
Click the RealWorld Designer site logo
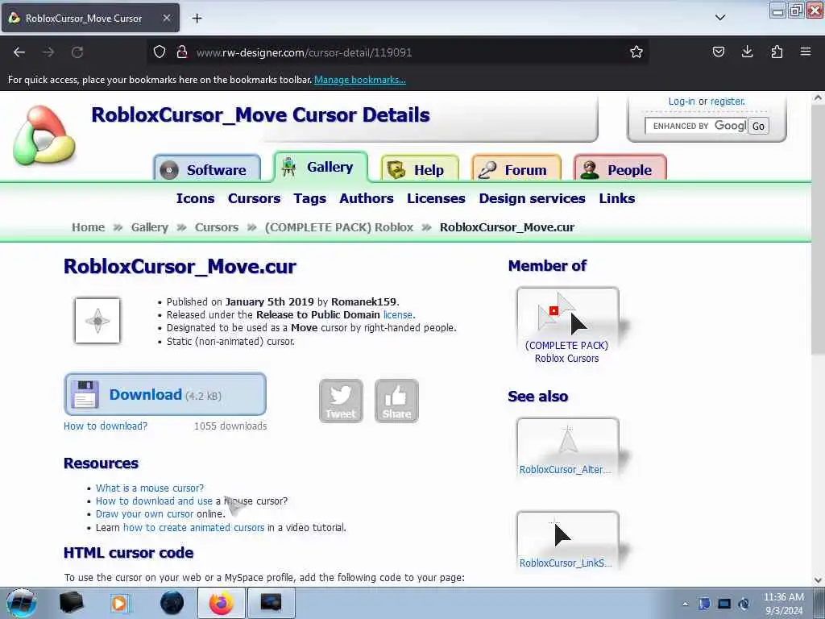pyautogui.click(x=44, y=135)
